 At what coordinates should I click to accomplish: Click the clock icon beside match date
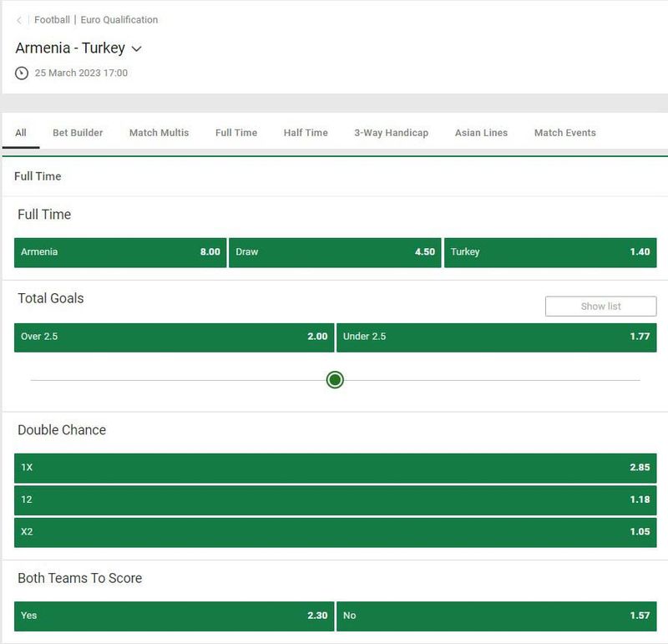[22, 74]
